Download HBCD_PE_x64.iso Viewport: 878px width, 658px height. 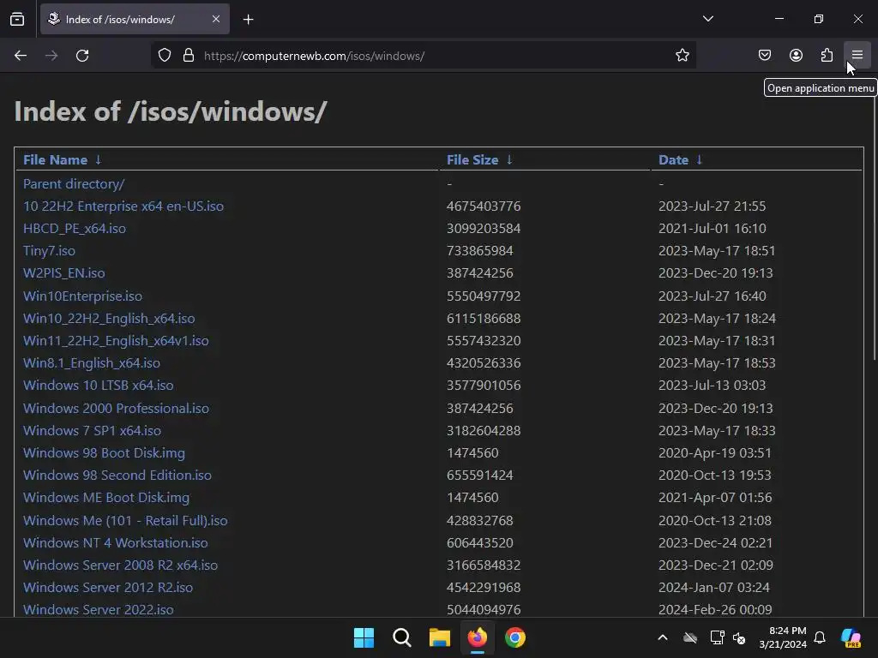tap(75, 228)
